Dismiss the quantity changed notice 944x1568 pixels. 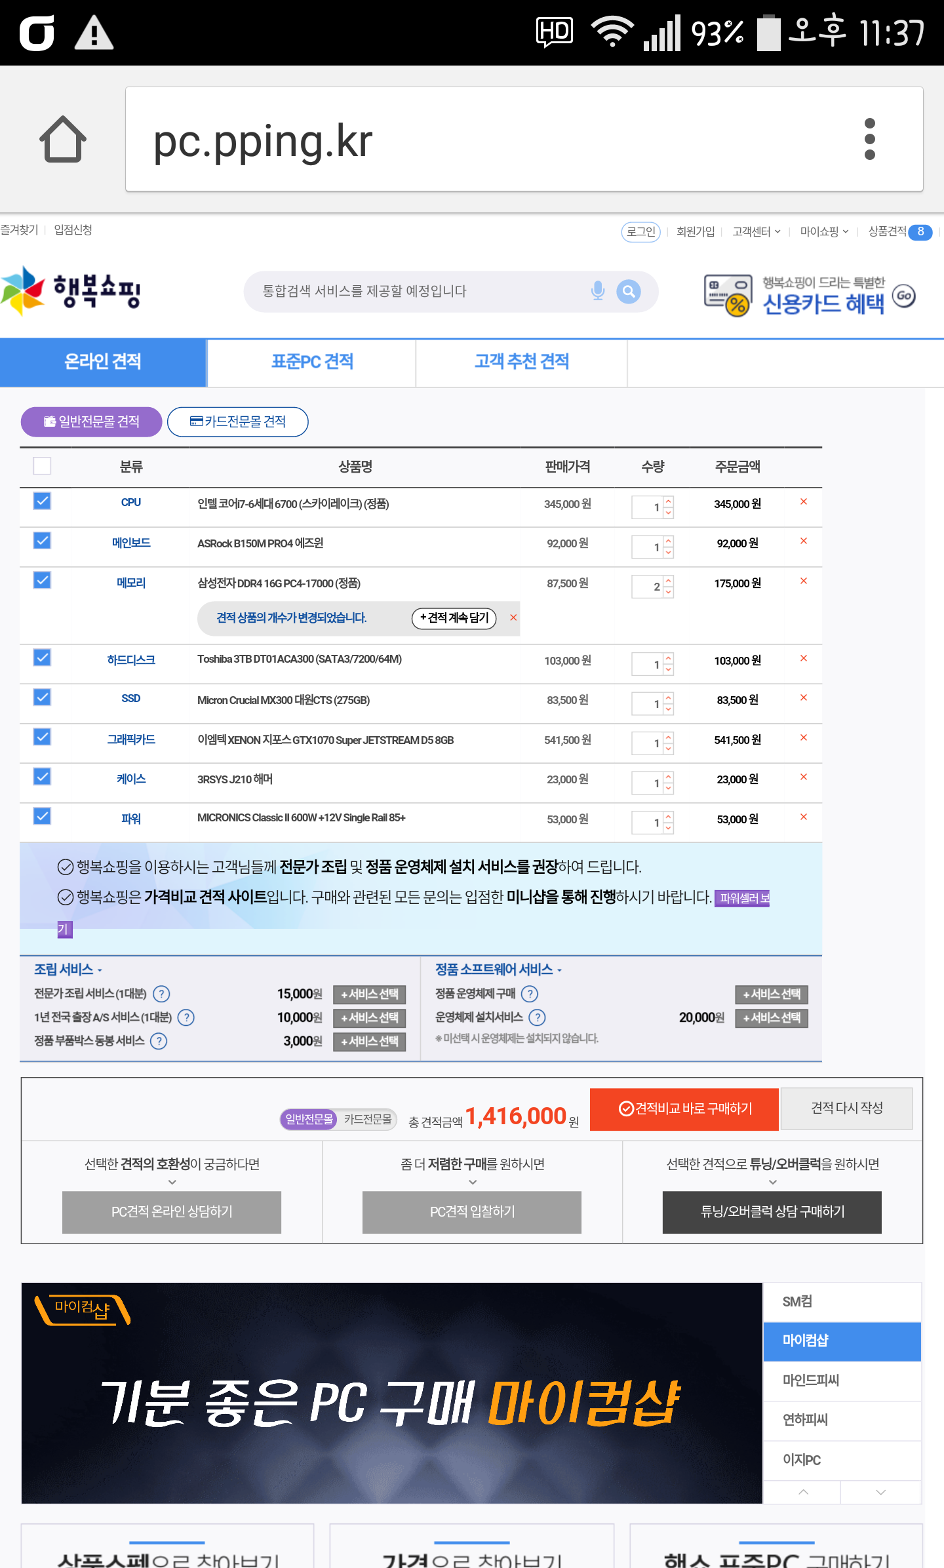click(513, 617)
